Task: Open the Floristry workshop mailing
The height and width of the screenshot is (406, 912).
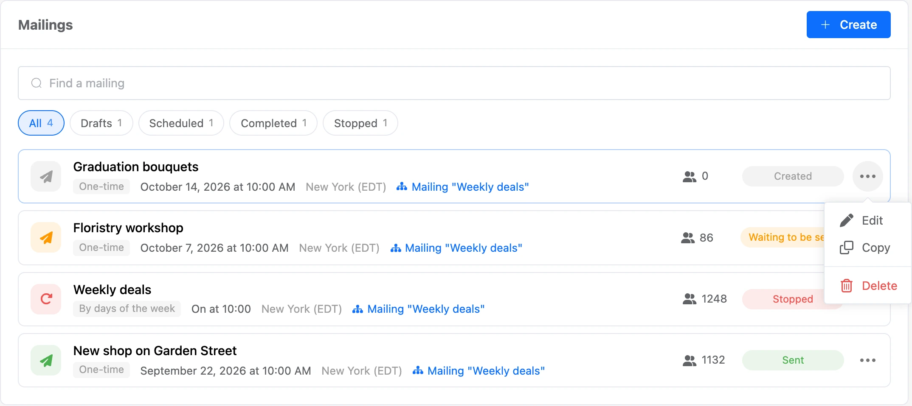Action: point(128,228)
